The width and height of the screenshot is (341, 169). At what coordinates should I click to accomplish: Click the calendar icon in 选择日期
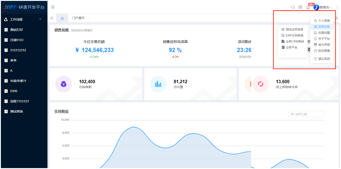coord(292,114)
